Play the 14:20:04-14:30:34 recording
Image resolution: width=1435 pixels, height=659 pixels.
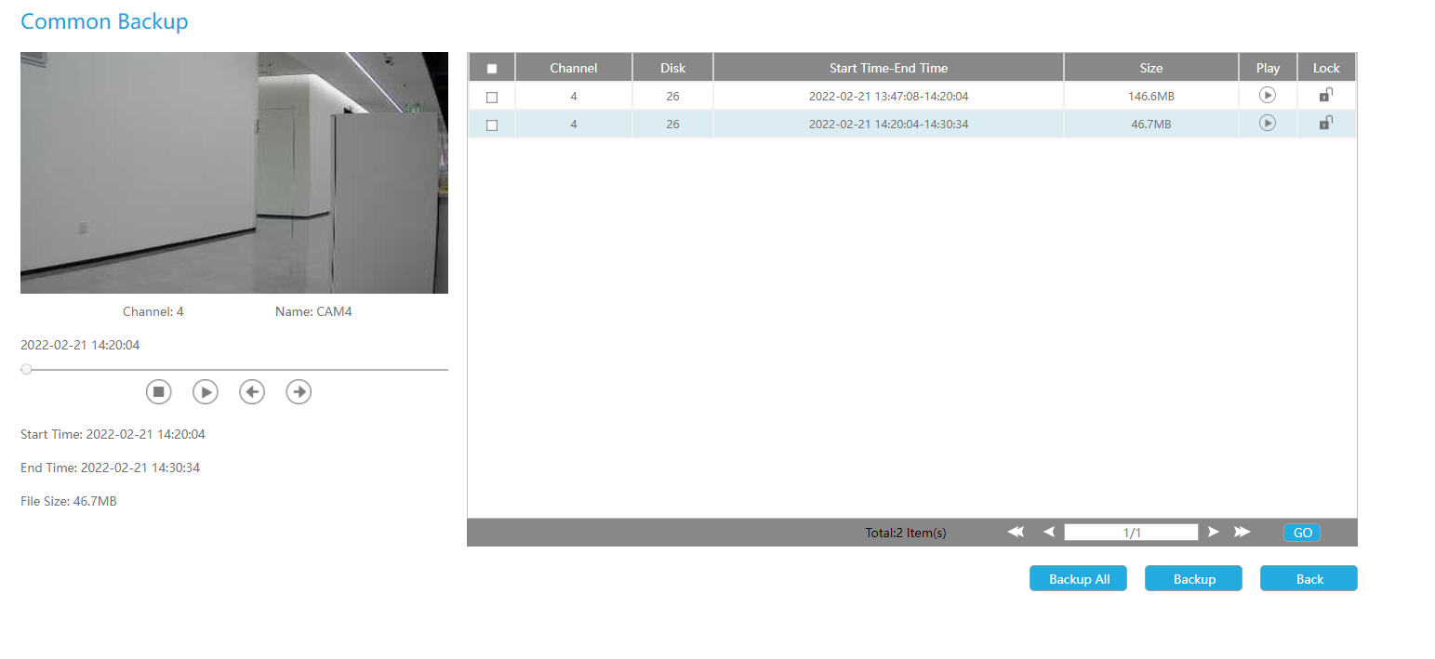pyautogui.click(x=1268, y=123)
